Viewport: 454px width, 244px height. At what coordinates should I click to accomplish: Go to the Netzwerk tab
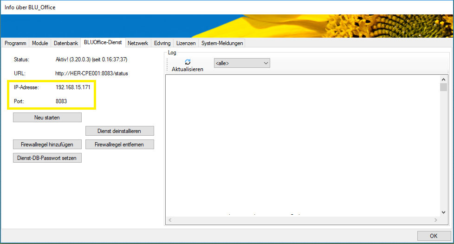tap(138, 43)
